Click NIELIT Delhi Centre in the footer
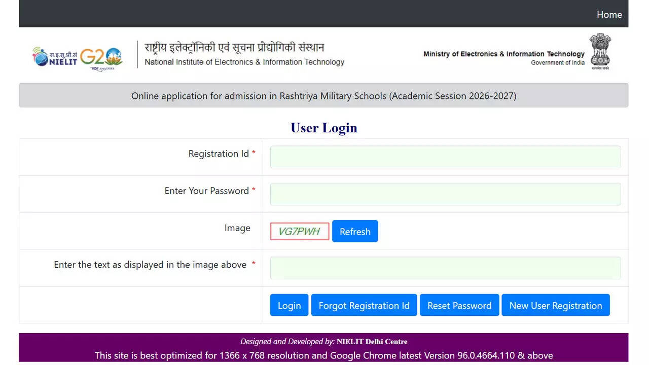 (372, 342)
